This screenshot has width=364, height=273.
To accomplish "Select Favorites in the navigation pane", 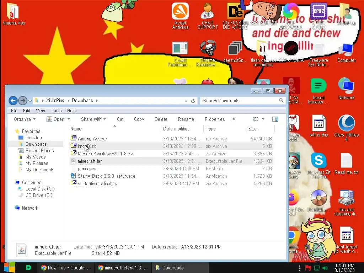I will (31, 132).
